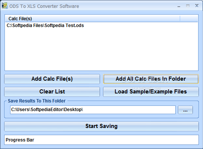Click the Add Calc File(s) button
The image size is (203, 149).
(52, 79)
